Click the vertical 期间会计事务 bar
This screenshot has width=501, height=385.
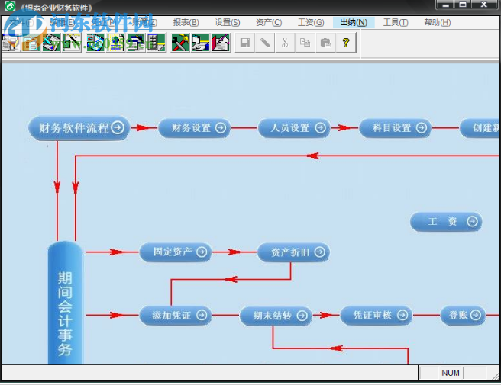tap(66, 303)
